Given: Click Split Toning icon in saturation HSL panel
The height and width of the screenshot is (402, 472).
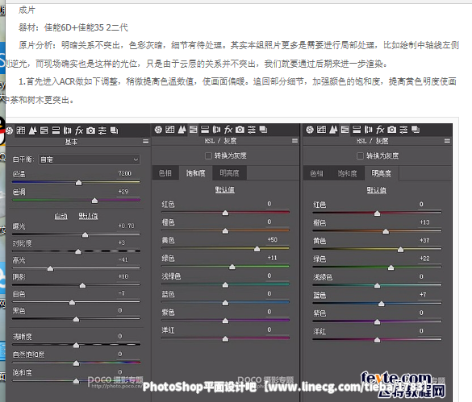Looking at the screenshot, I should click(205, 130).
